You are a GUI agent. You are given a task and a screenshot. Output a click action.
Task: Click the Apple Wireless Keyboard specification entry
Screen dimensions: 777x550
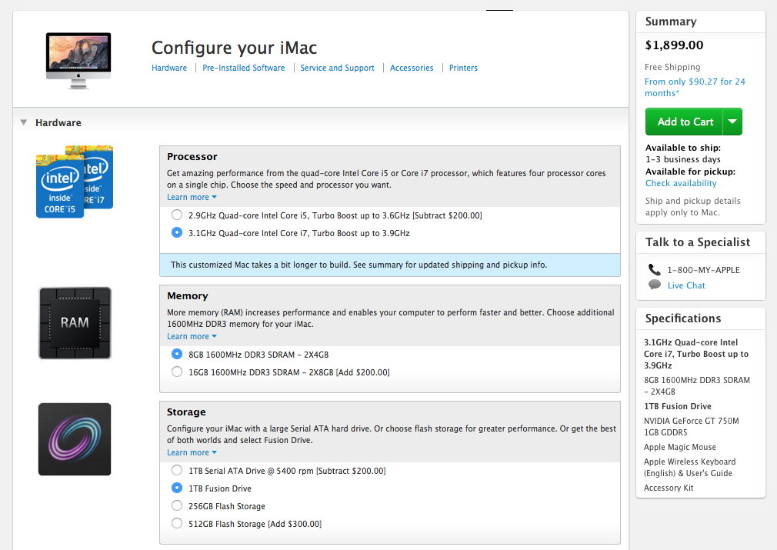[x=690, y=467]
